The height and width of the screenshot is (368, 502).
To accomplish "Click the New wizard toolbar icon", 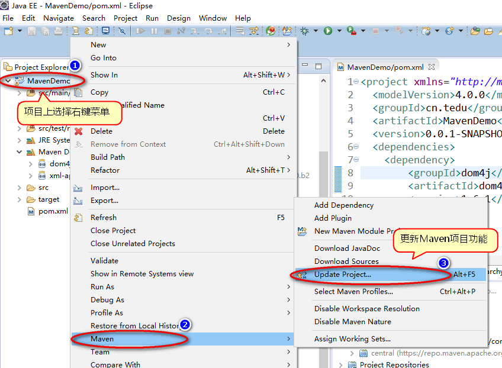I will (8, 31).
